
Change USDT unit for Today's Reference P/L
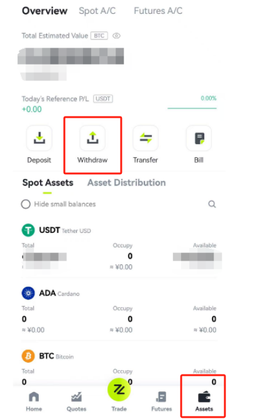[x=103, y=99]
